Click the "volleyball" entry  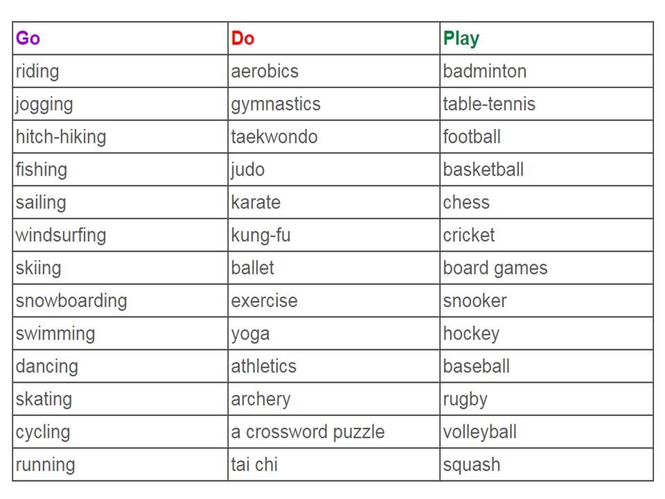point(479,432)
